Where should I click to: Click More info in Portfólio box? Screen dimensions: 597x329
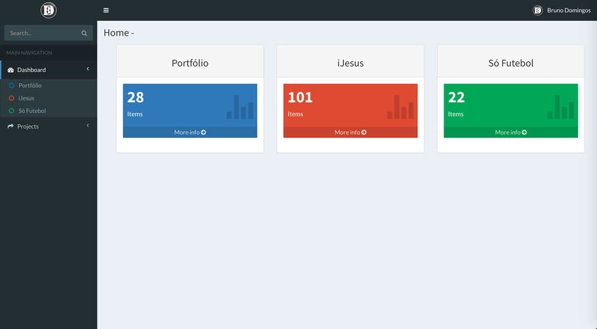[x=190, y=133]
